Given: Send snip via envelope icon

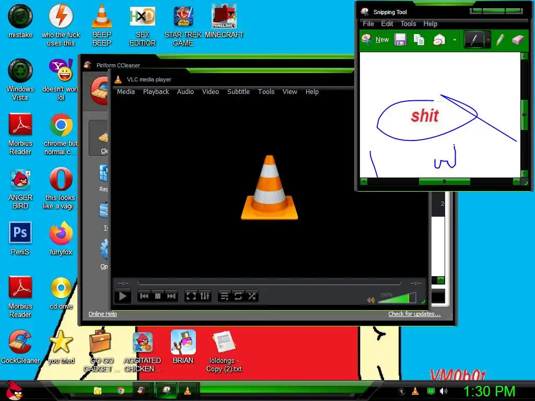Looking at the screenshot, I should tap(439, 40).
